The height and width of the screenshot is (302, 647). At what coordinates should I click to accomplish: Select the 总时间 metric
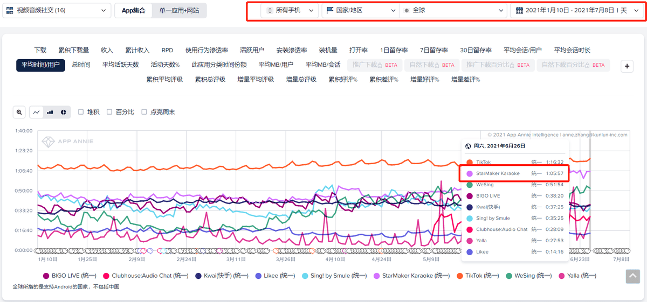pos(81,65)
